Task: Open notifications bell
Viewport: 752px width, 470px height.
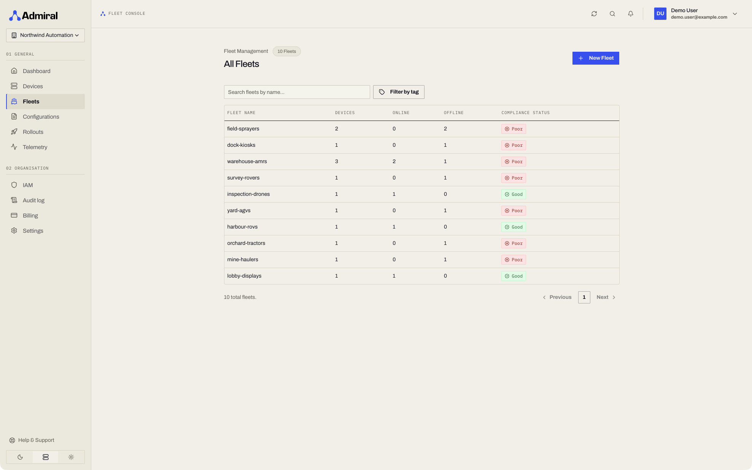Action: (x=631, y=14)
